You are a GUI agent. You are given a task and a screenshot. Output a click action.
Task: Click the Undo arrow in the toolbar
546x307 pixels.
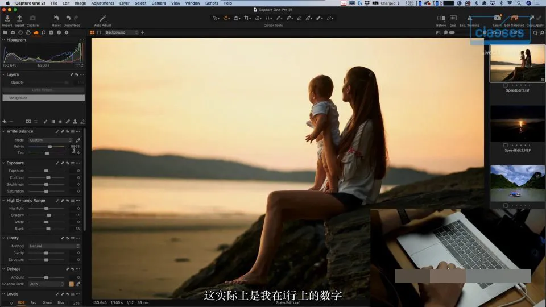point(68,18)
